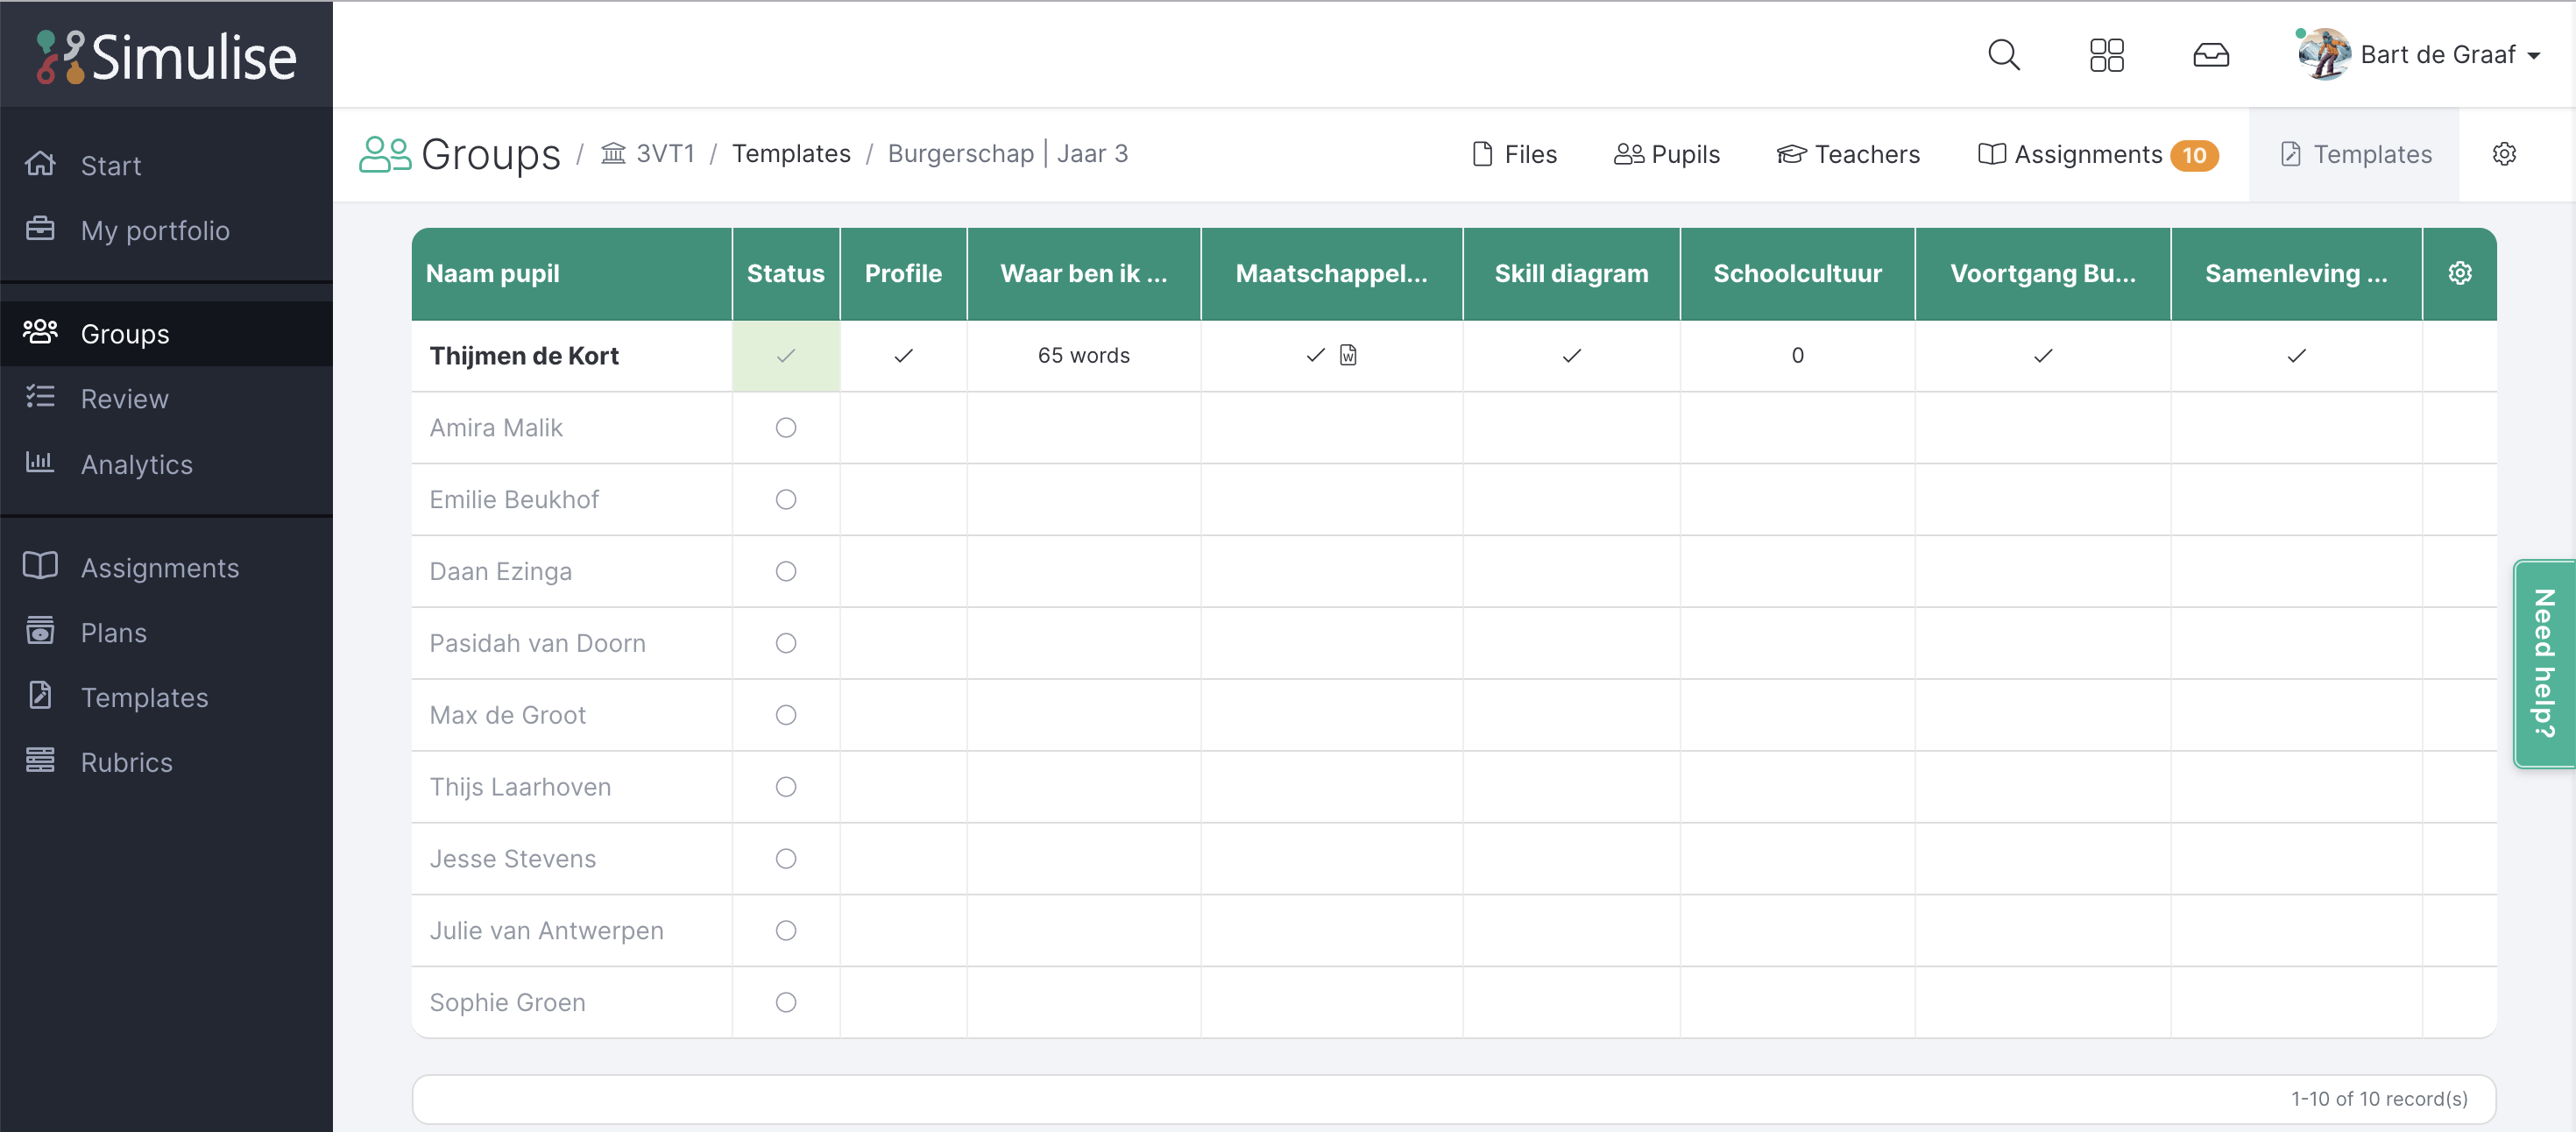
Task: Click the Simulise logo
Action: [166, 56]
